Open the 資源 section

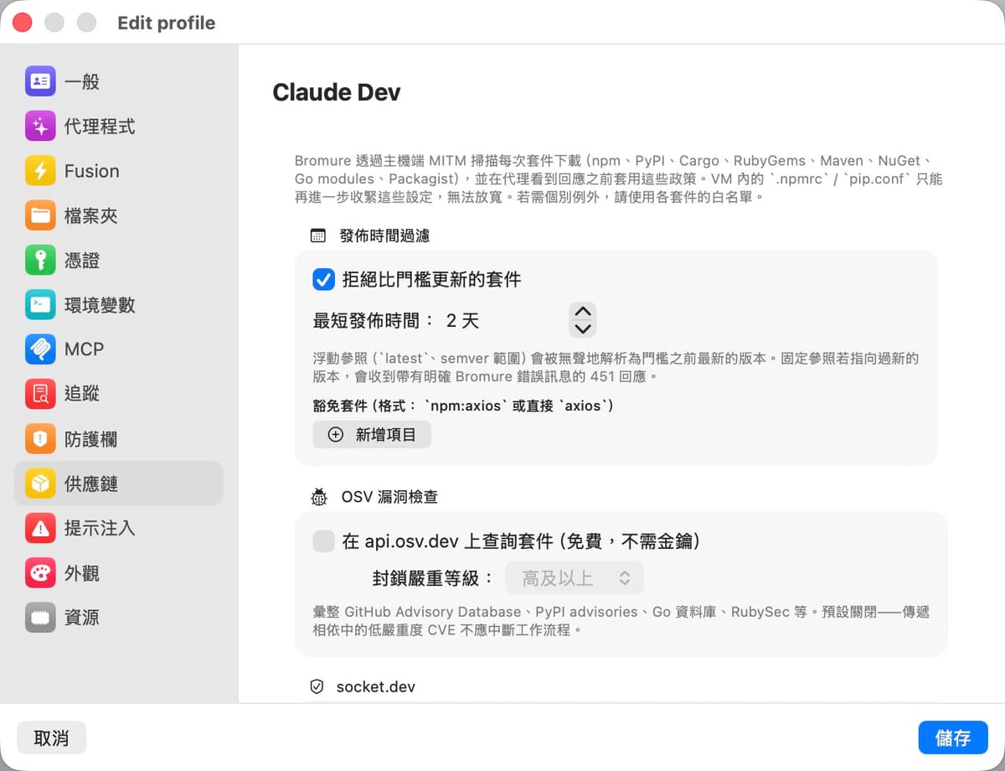point(118,618)
